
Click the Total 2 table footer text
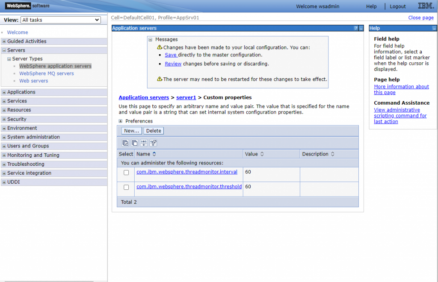[x=129, y=202]
